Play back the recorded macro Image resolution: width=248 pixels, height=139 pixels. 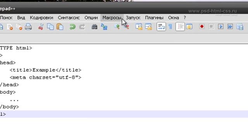point(221,27)
